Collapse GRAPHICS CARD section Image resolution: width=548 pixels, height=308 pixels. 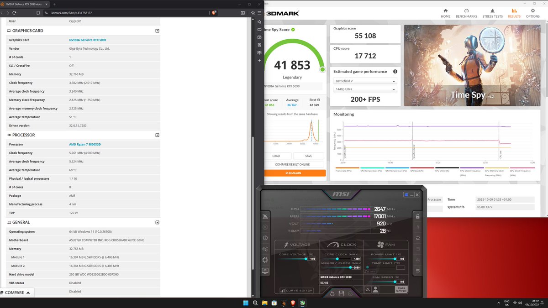point(157,31)
